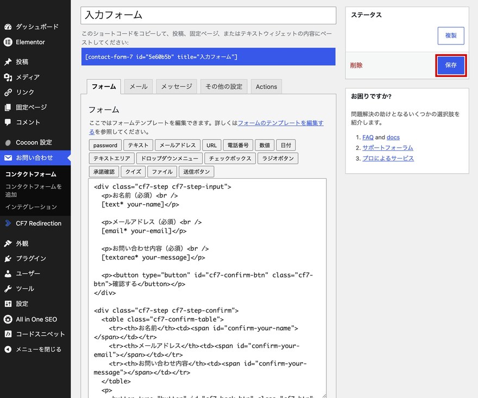Click the sliders icon beside 設定

[8, 304]
